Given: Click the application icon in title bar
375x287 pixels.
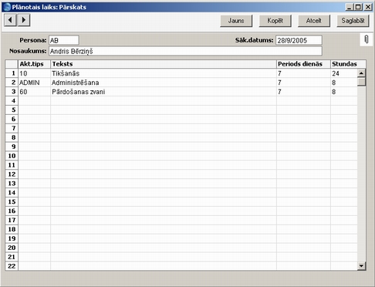Looking at the screenshot, I should (x=7, y=7).
